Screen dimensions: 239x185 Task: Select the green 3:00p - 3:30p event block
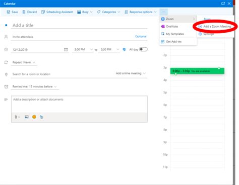(x=197, y=71)
